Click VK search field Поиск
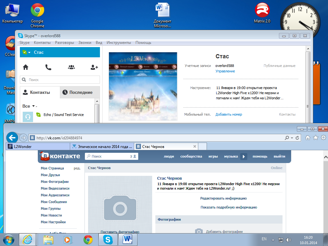This screenshot has width=328, height=246. point(111,156)
